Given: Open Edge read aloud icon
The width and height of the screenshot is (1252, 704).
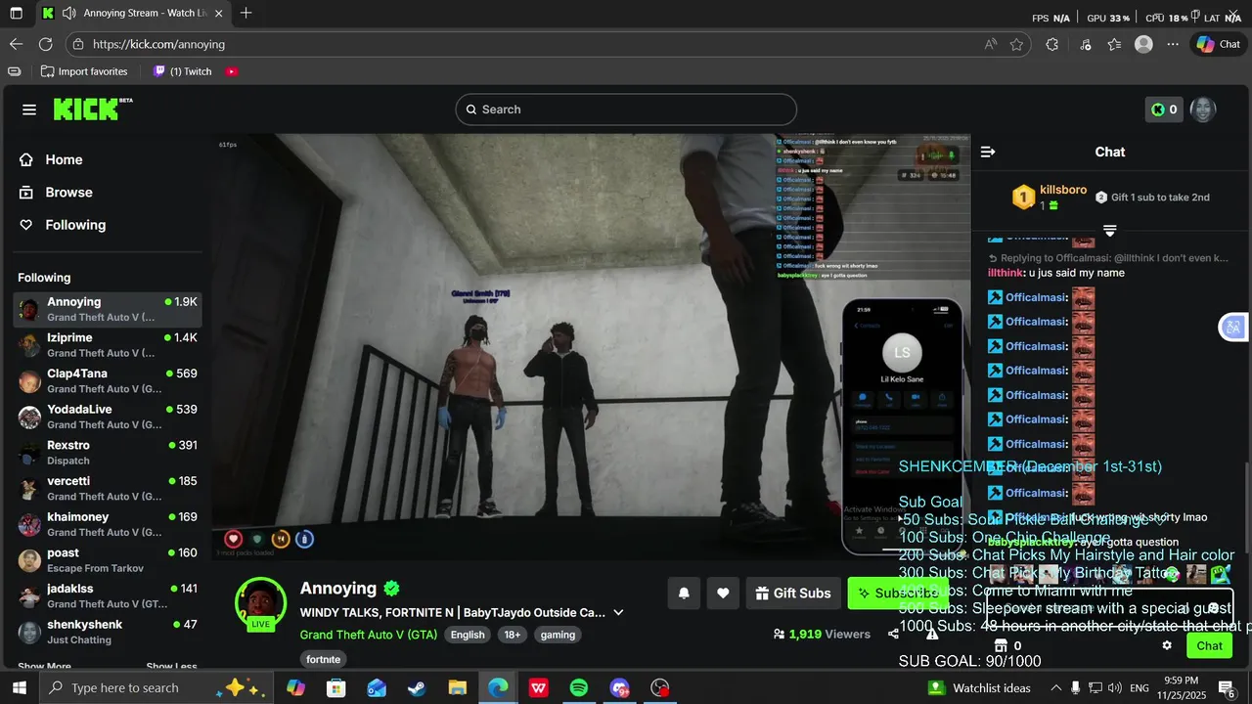Looking at the screenshot, I should click(x=991, y=44).
